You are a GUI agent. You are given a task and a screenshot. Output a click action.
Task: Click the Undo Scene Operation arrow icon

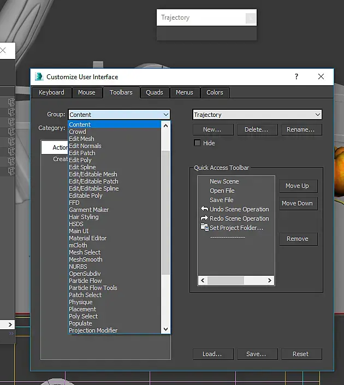point(204,209)
